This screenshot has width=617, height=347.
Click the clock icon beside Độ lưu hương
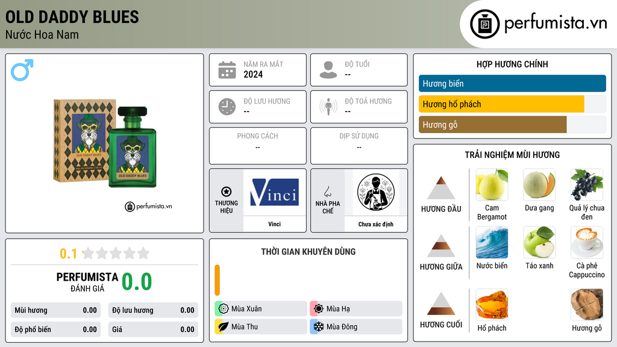[x=227, y=107]
